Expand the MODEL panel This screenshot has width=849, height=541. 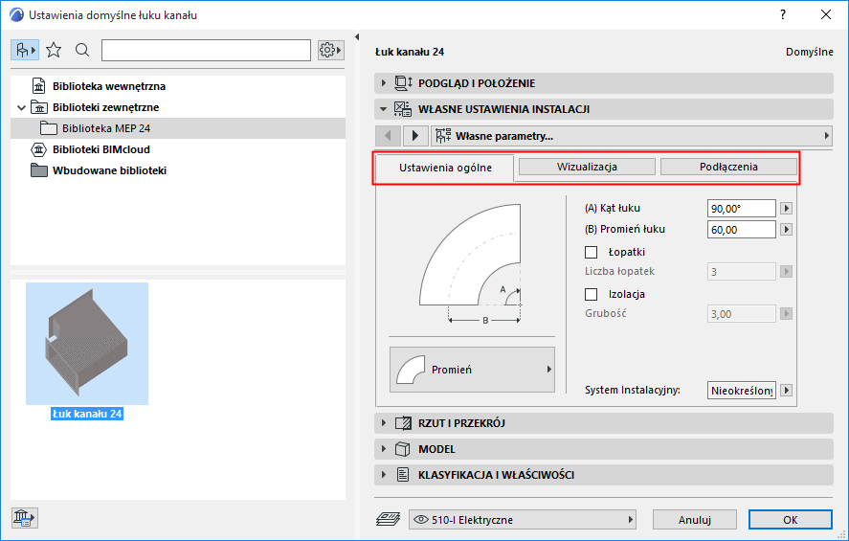[384, 449]
